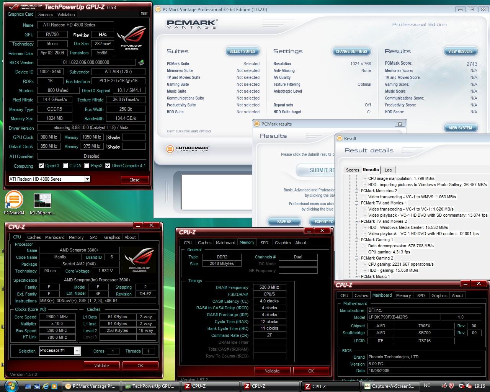Collapse the PCMark TV and Movies 1 node

(x=356, y=203)
